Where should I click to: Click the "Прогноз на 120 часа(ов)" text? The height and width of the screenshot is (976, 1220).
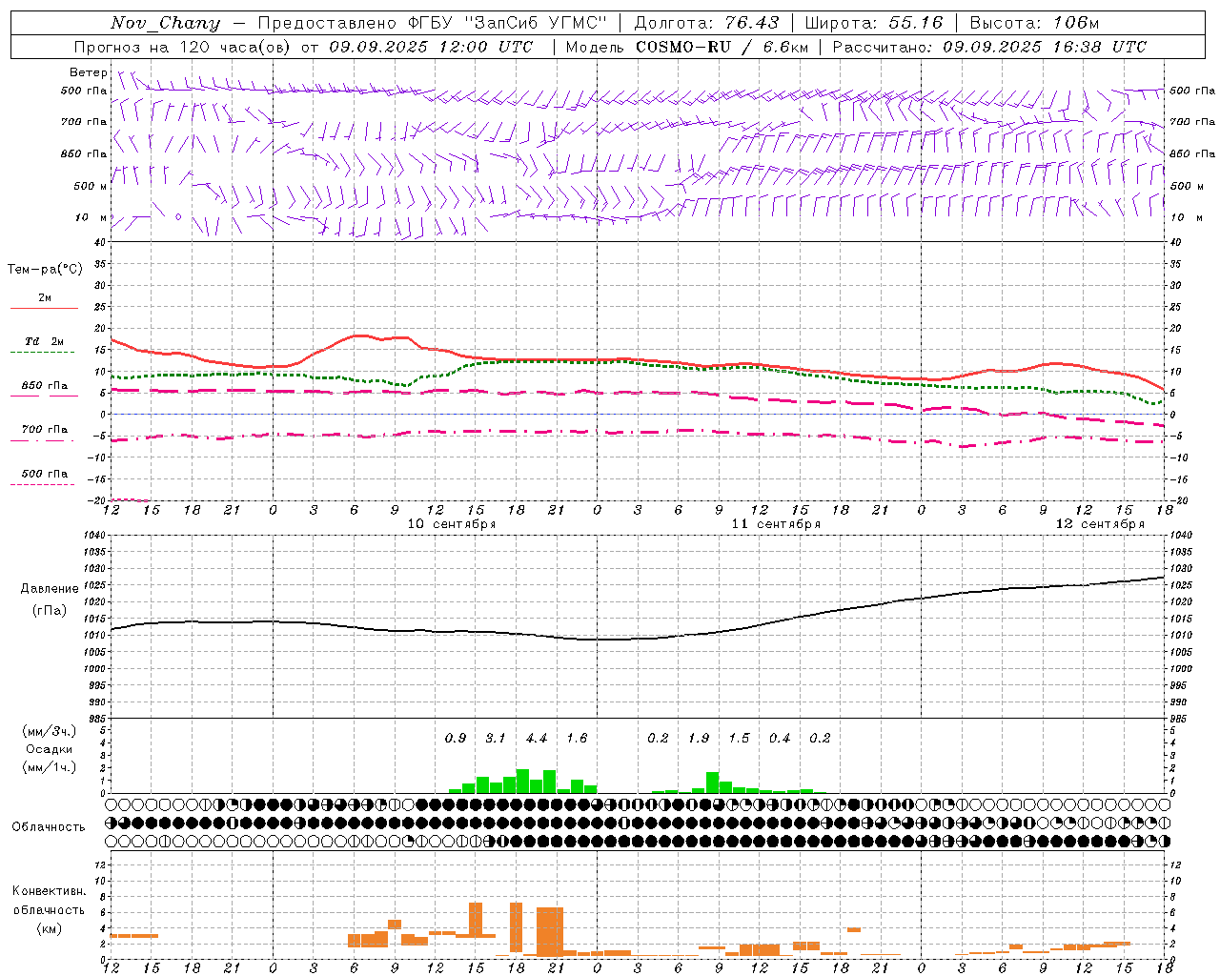183,47
